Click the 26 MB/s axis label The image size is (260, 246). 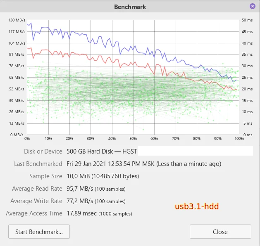(17, 112)
